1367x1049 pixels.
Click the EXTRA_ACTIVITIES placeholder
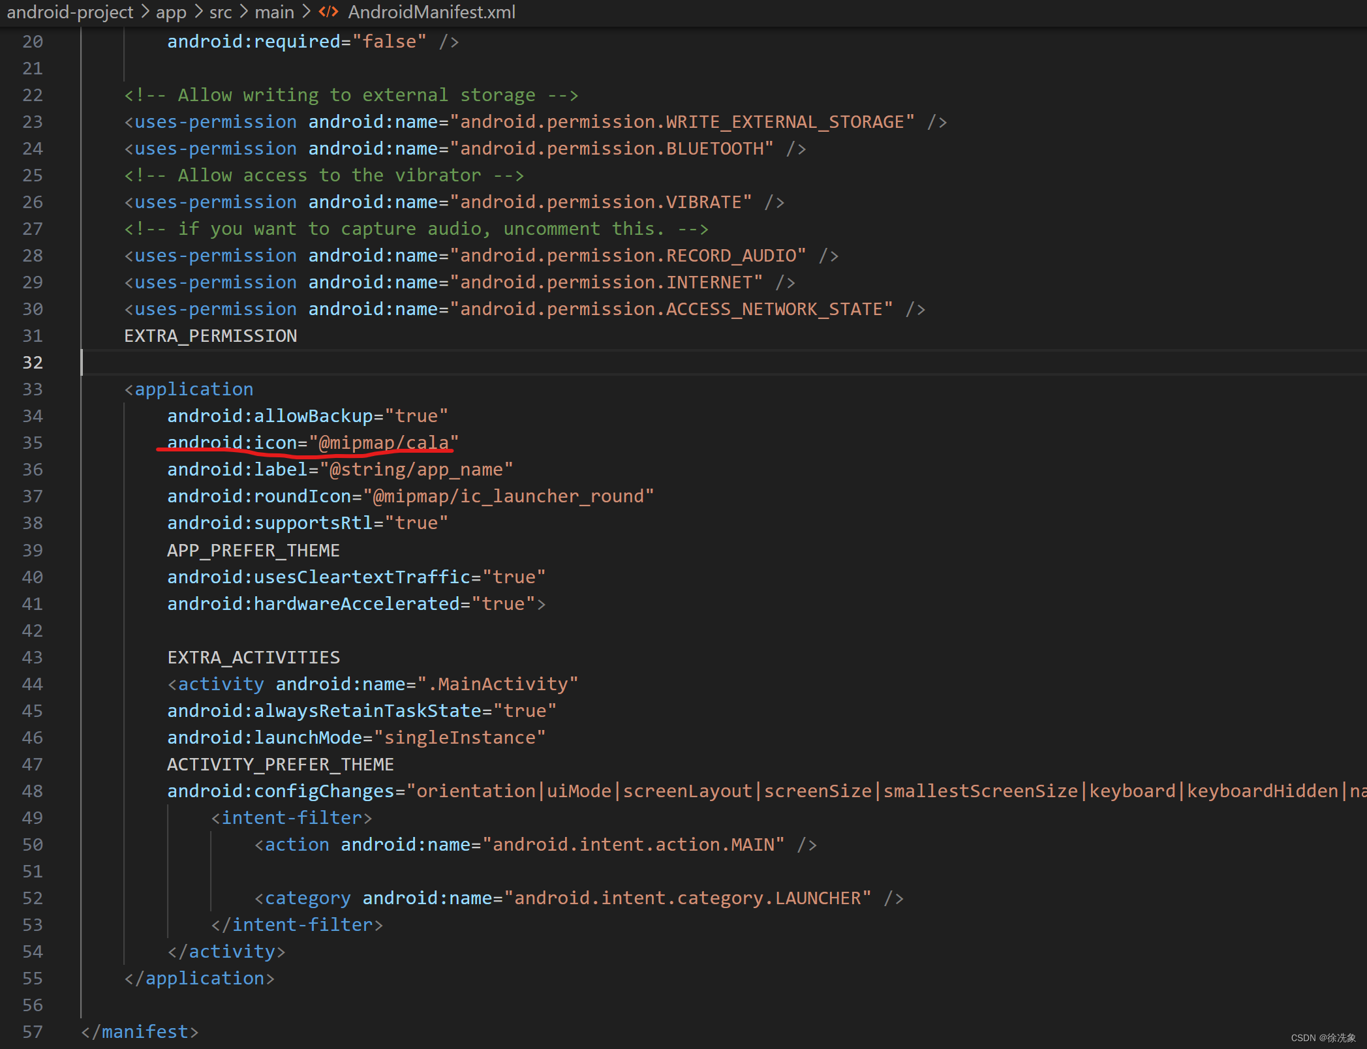253,658
